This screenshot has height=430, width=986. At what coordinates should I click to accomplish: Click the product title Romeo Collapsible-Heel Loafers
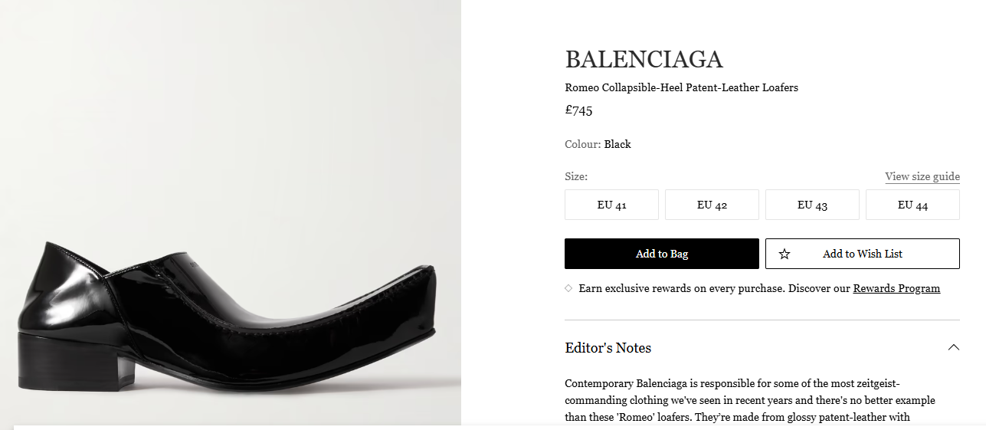(x=682, y=87)
